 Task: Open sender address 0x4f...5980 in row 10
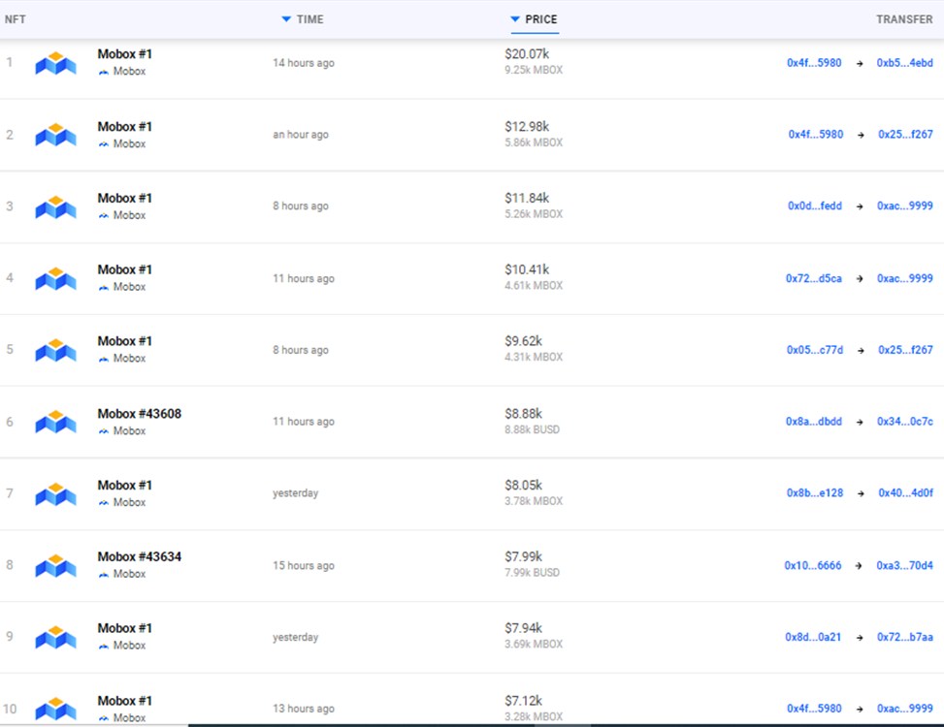[814, 709]
